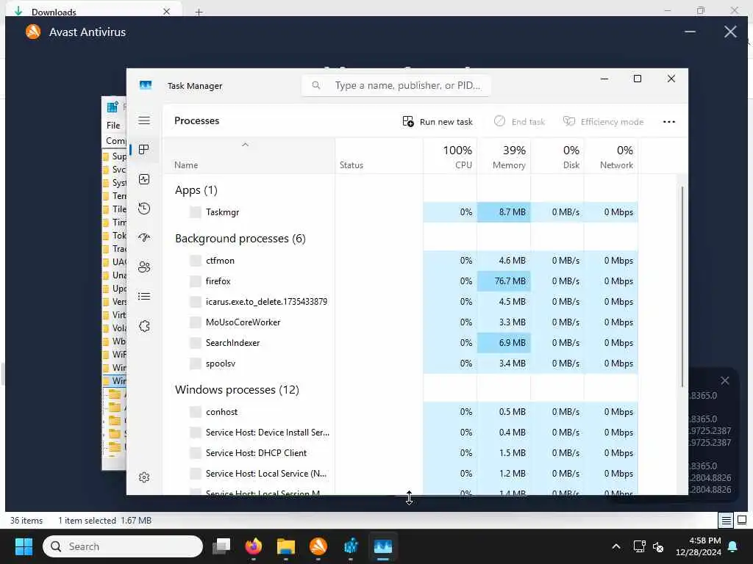
Task: Open the three-dot more options menu
Action: 669,122
